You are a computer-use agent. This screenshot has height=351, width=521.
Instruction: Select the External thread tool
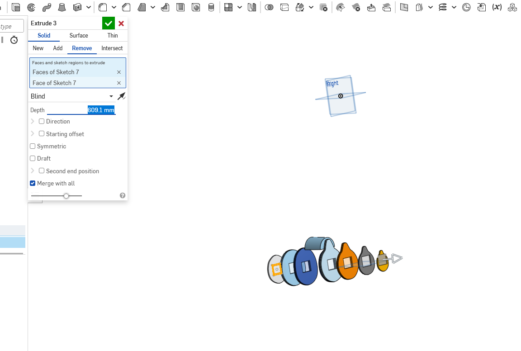[x=211, y=7]
